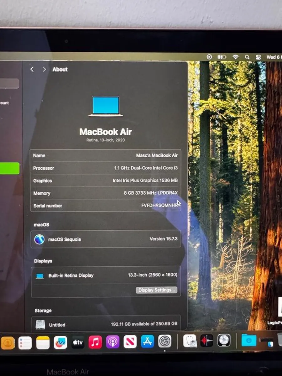Open Notes from the Dock
The width and height of the screenshot is (282, 376).
tap(43, 342)
